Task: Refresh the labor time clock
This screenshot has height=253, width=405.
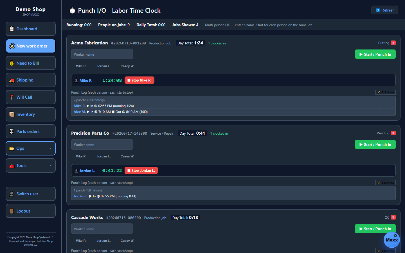Action: click(x=385, y=10)
